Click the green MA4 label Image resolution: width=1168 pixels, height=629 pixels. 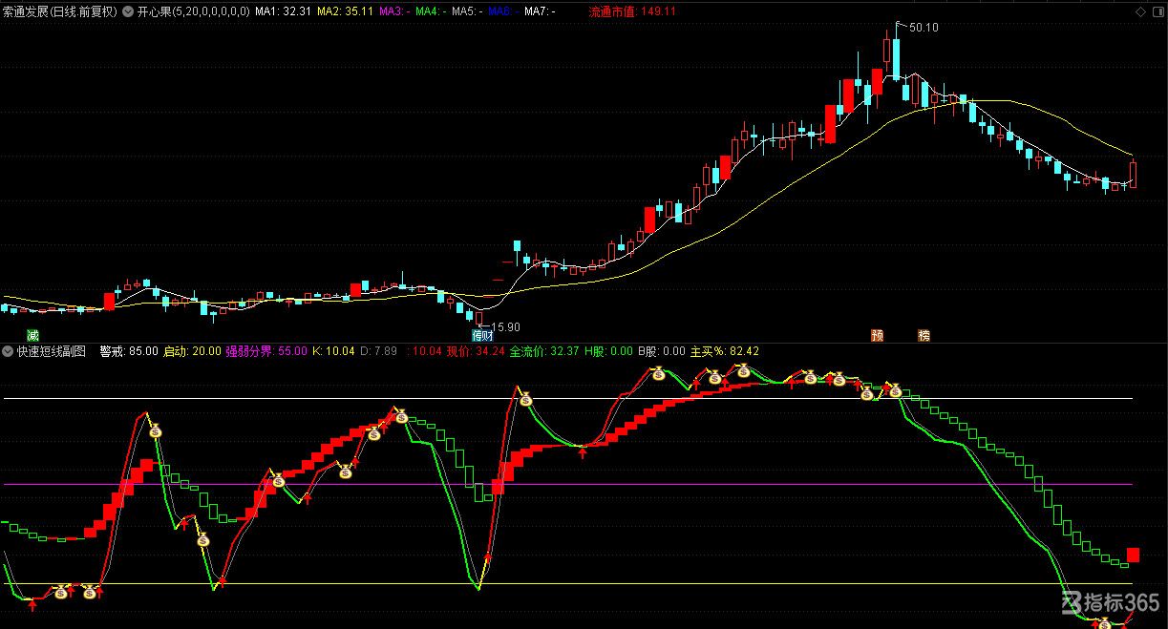point(432,11)
